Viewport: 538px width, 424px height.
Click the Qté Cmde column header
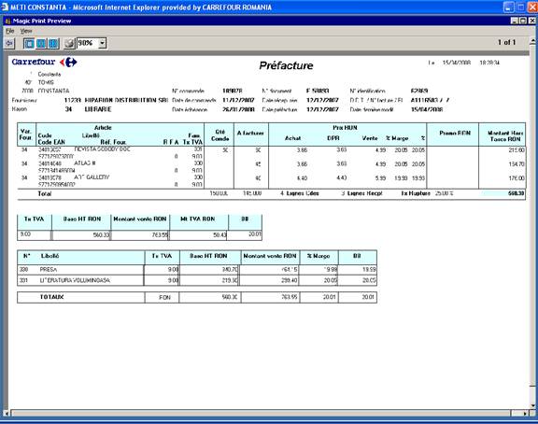(x=219, y=135)
